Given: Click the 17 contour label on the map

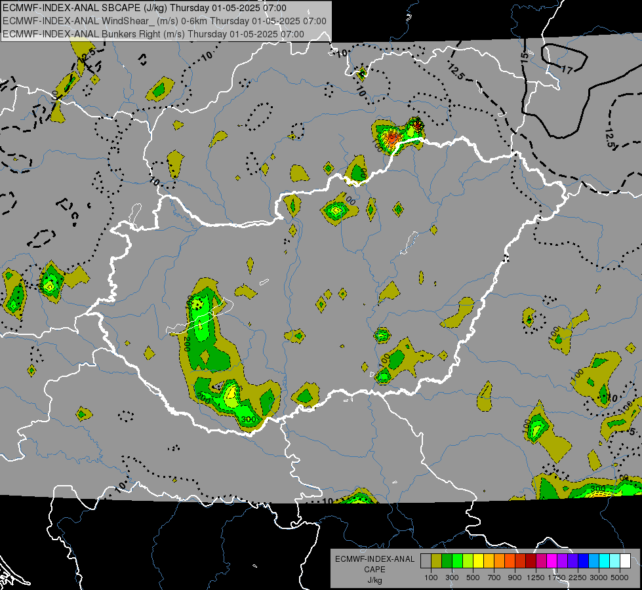Looking at the screenshot, I should 567,70.
